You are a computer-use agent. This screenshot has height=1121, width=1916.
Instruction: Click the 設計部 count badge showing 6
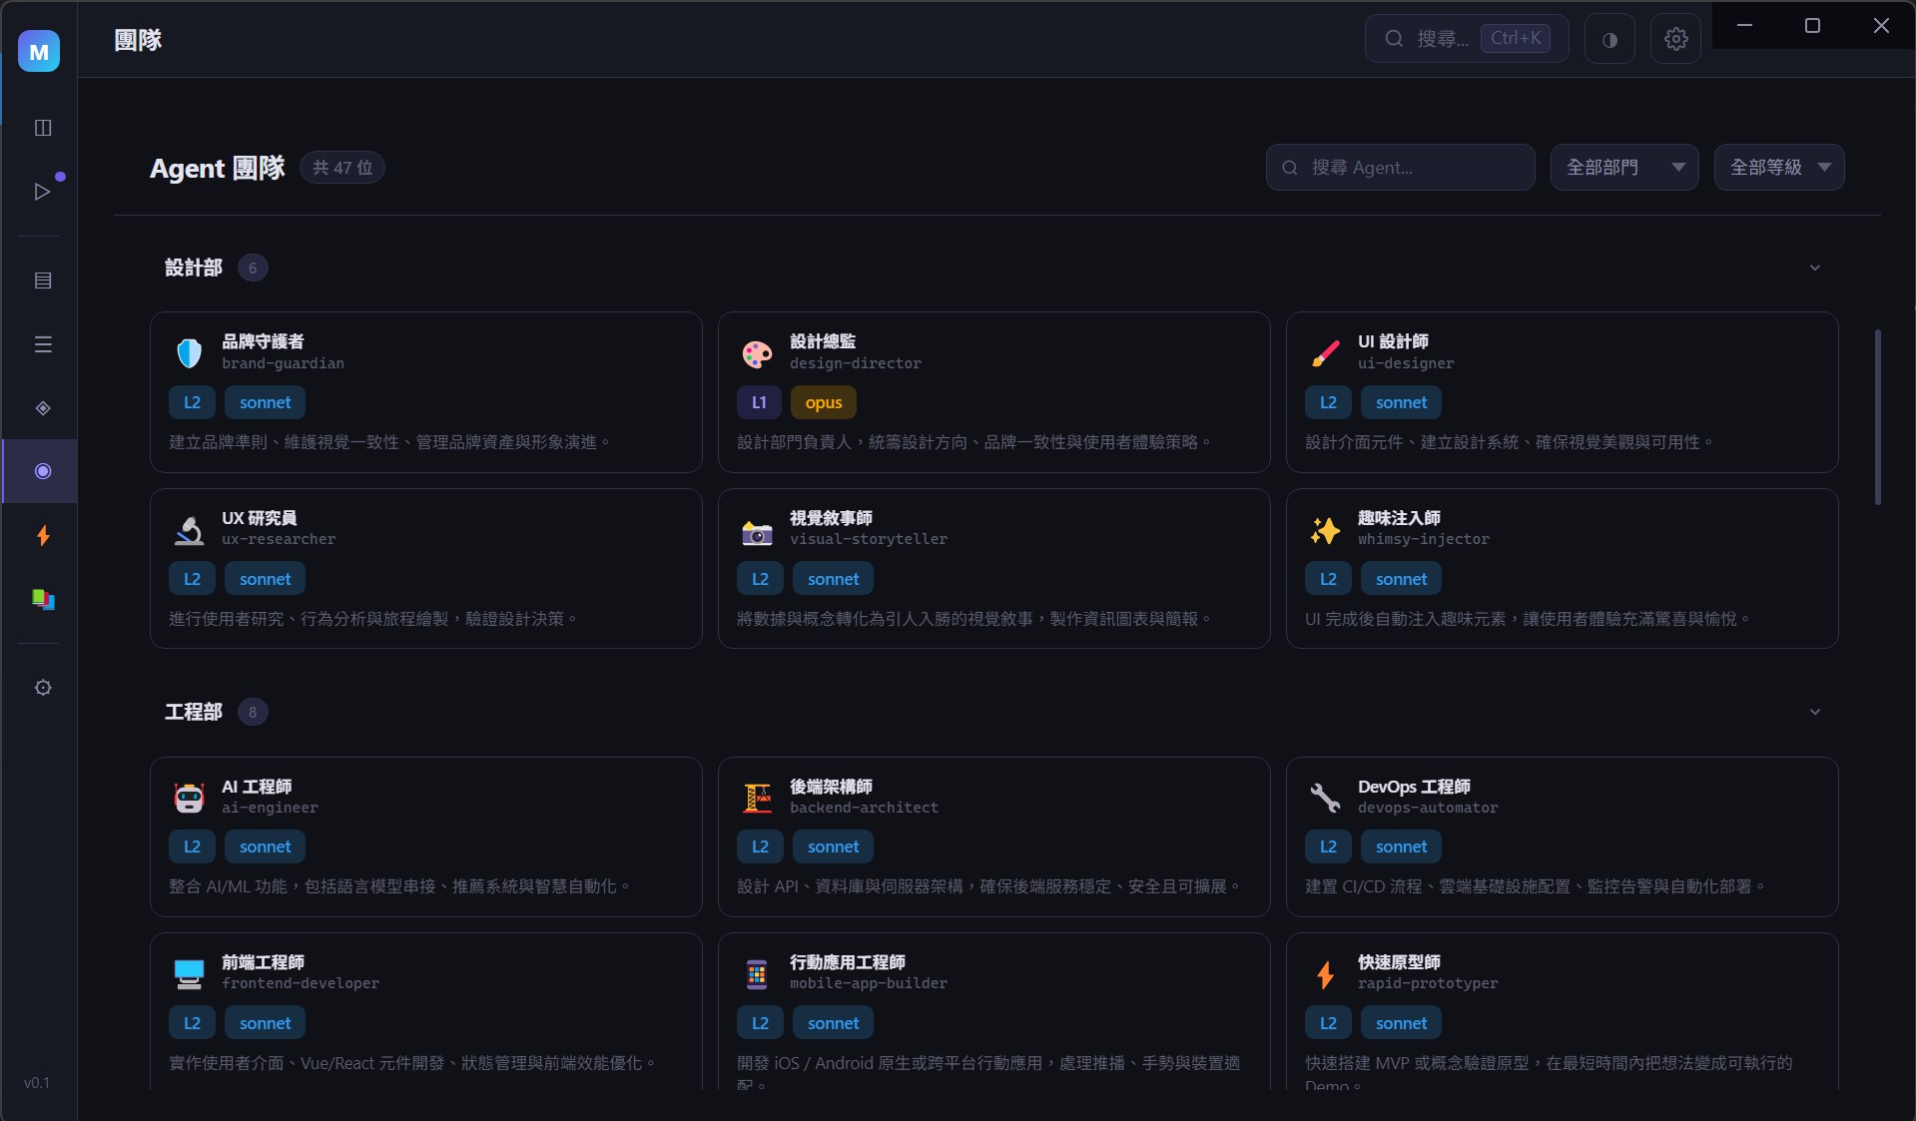pyautogui.click(x=253, y=268)
